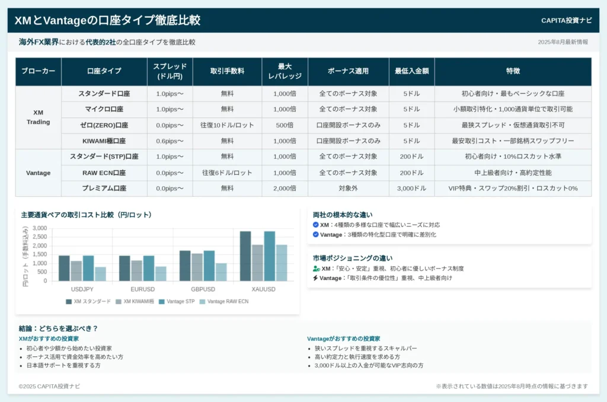Viewport: 607px width, 402px height.
Task: Click the Vantage RAW ECN bar for USDJPY
Action: [x=100, y=274]
